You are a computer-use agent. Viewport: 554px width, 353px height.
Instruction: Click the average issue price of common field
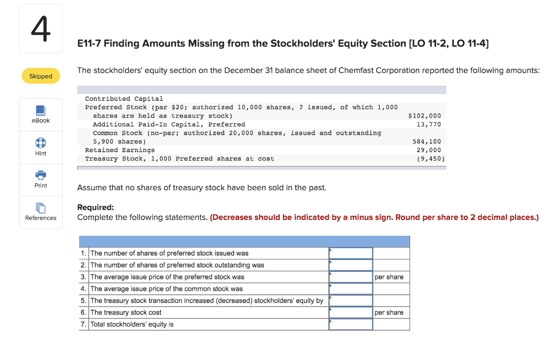pos(351,288)
